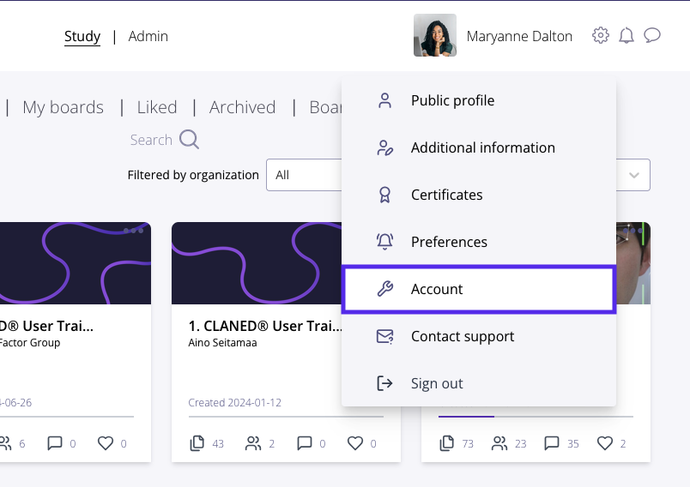Click the Search magnifier icon
The width and height of the screenshot is (690, 487).
(189, 140)
